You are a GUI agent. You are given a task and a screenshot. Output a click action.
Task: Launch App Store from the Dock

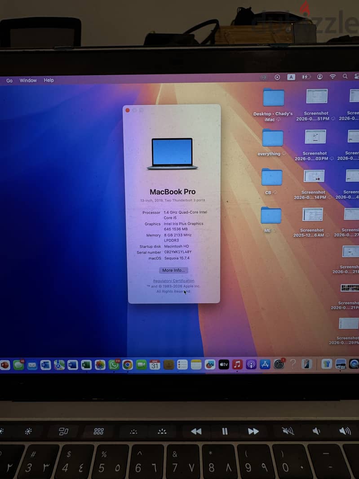(x=265, y=364)
